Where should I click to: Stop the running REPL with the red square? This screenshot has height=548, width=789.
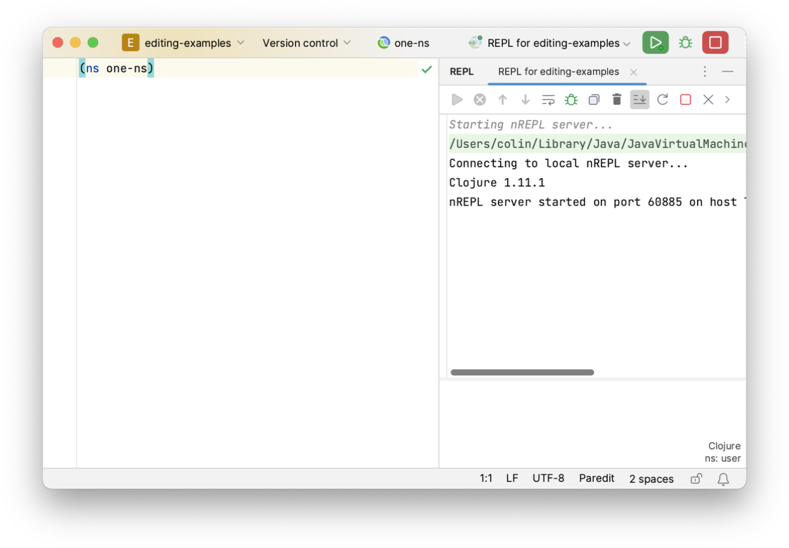point(715,43)
